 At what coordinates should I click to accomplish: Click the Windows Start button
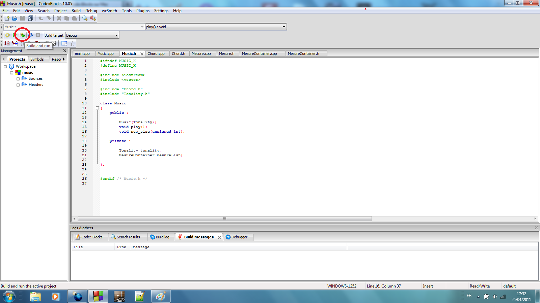click(9, 297)
